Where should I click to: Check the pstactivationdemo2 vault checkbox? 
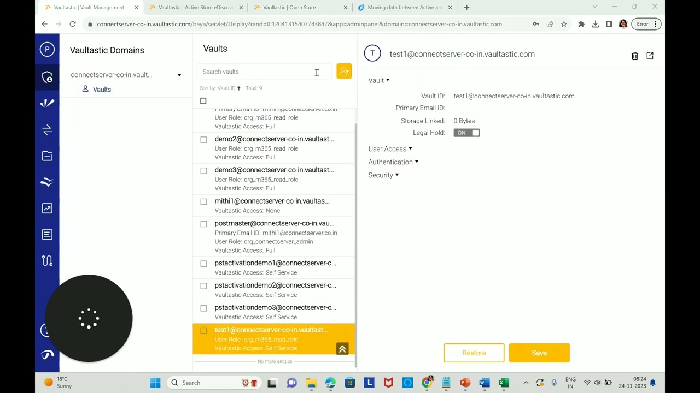click(x=203, y=286)
